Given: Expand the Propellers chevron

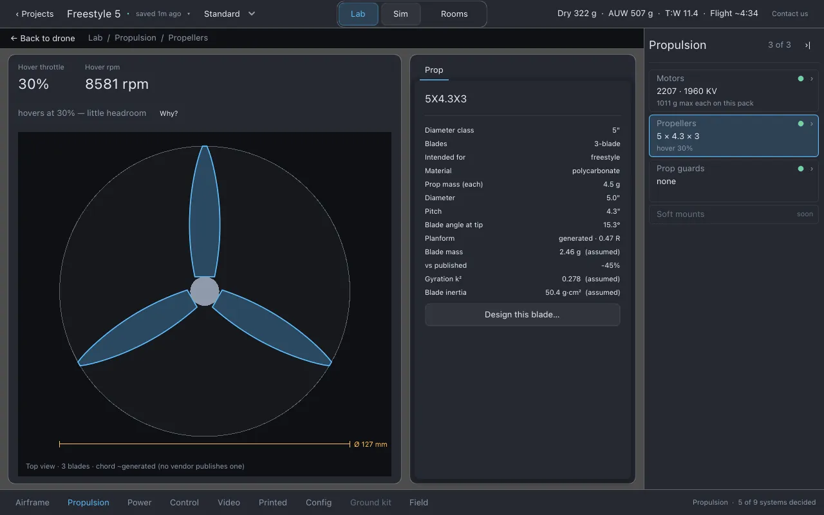Looking at the screenshot, I should click(x=812, y=124).
